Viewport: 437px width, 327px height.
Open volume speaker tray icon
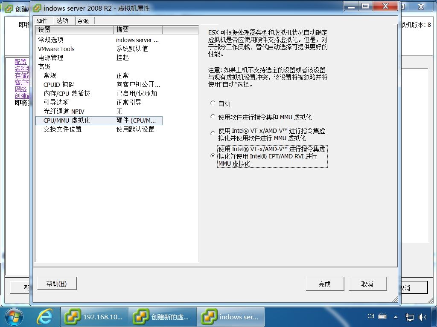[x=422, y=317]
